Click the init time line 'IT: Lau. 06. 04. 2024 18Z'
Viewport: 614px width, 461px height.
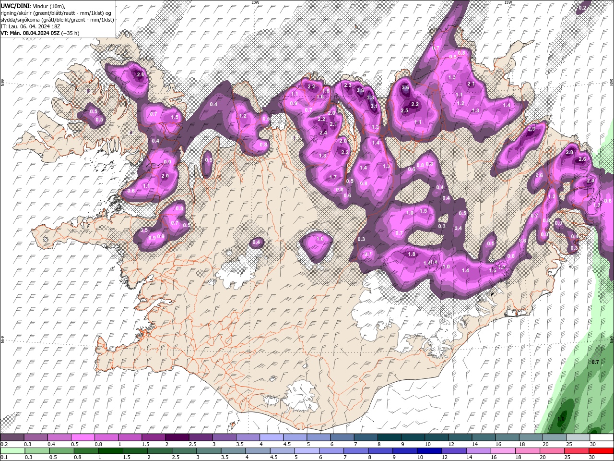click(30, 26)
